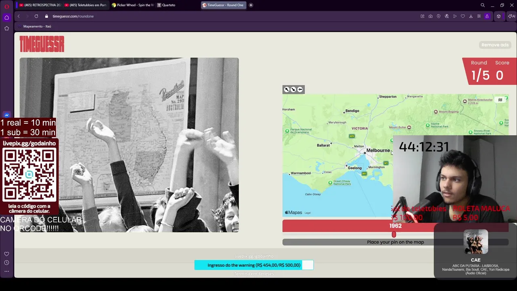Open the downloads icon
The height and width of the screenshot is (291, 517).
[x=471, y=16]
